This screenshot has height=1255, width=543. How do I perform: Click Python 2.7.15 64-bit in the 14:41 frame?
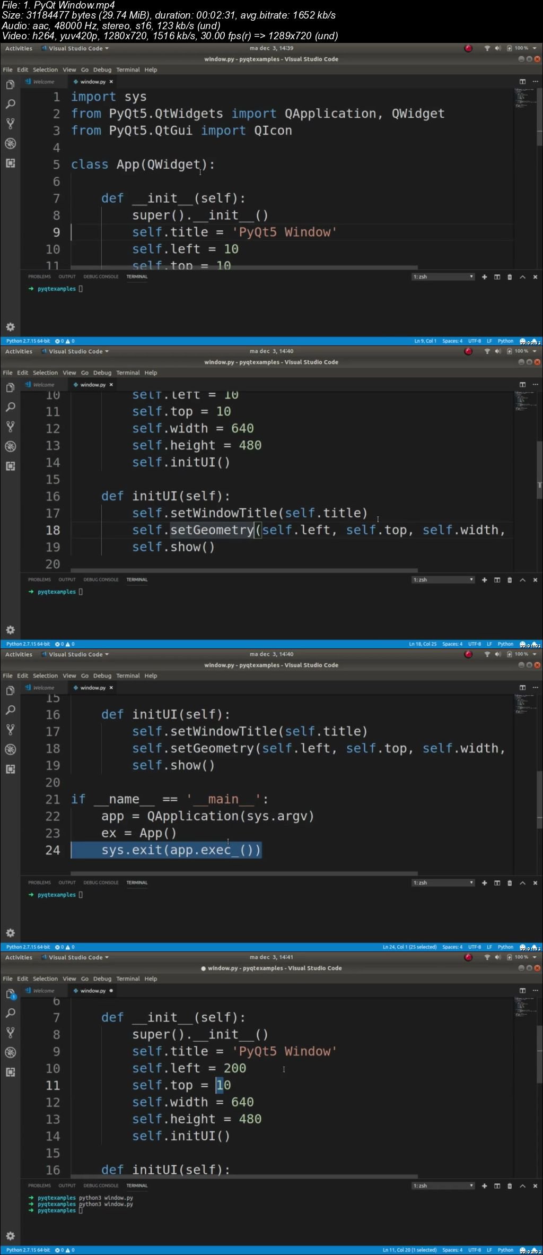click(x=28, y=1250)
